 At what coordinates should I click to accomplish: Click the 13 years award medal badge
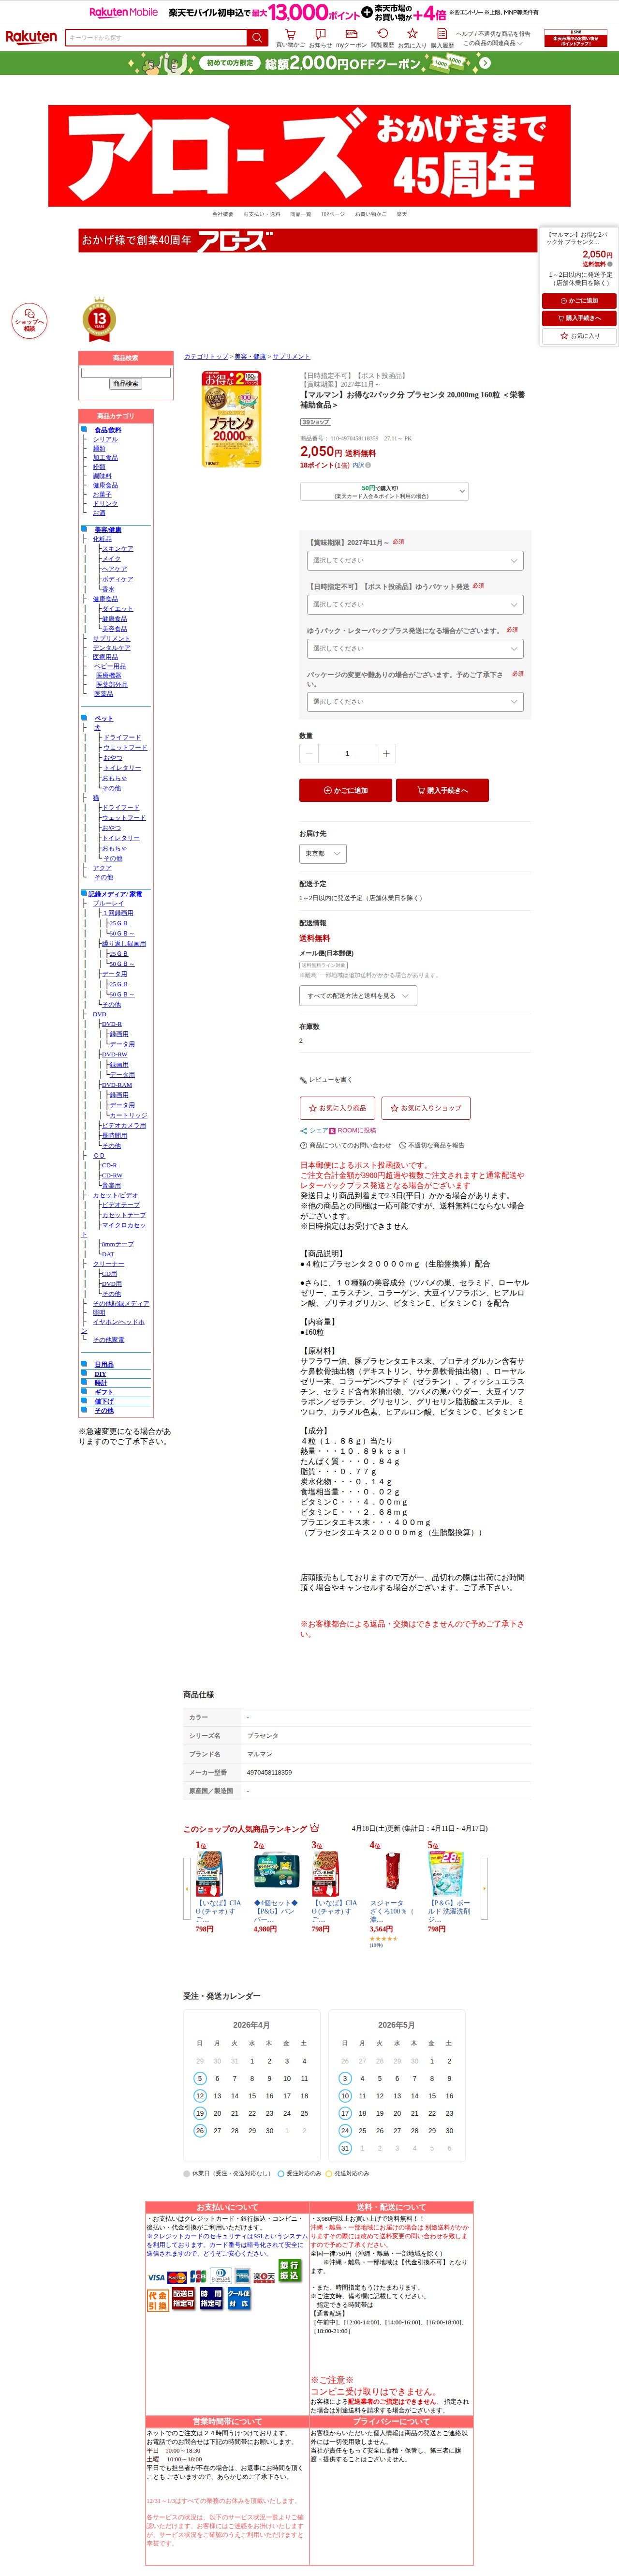[99, 320]
